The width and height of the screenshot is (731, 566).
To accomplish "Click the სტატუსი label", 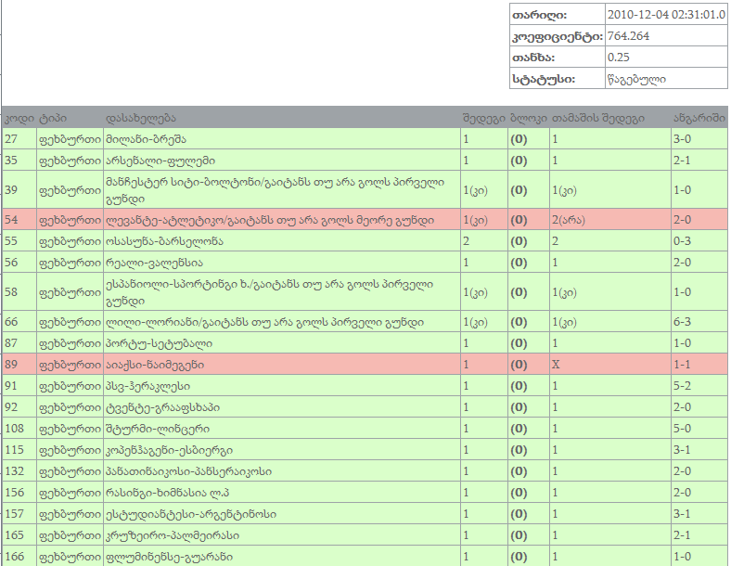I will (543, 79).
